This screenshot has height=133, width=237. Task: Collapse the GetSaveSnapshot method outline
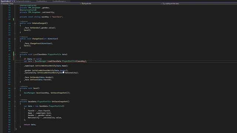(x=15, y=102)
